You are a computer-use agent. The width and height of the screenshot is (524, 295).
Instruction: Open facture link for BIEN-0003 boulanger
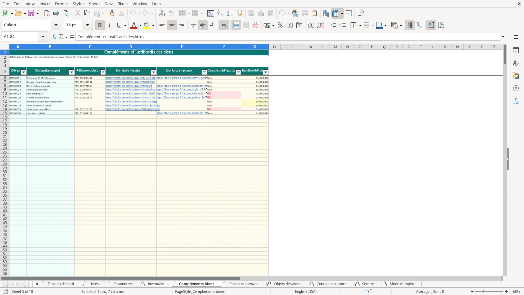point(181,86)
